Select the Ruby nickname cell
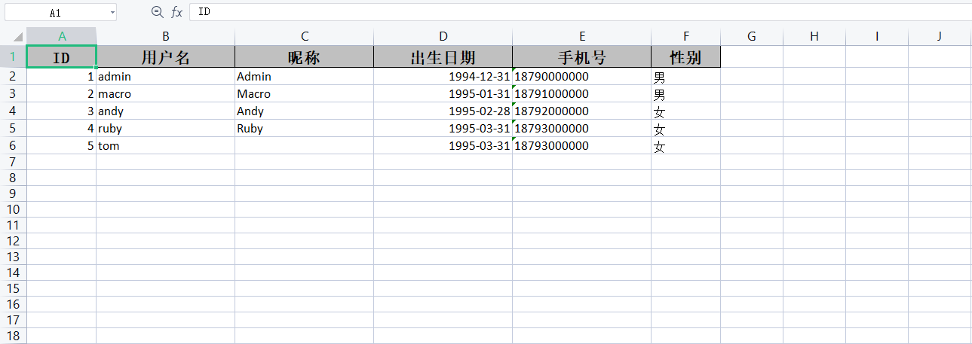Viewport: 972px width, 344px height. [x=304, y=129]
